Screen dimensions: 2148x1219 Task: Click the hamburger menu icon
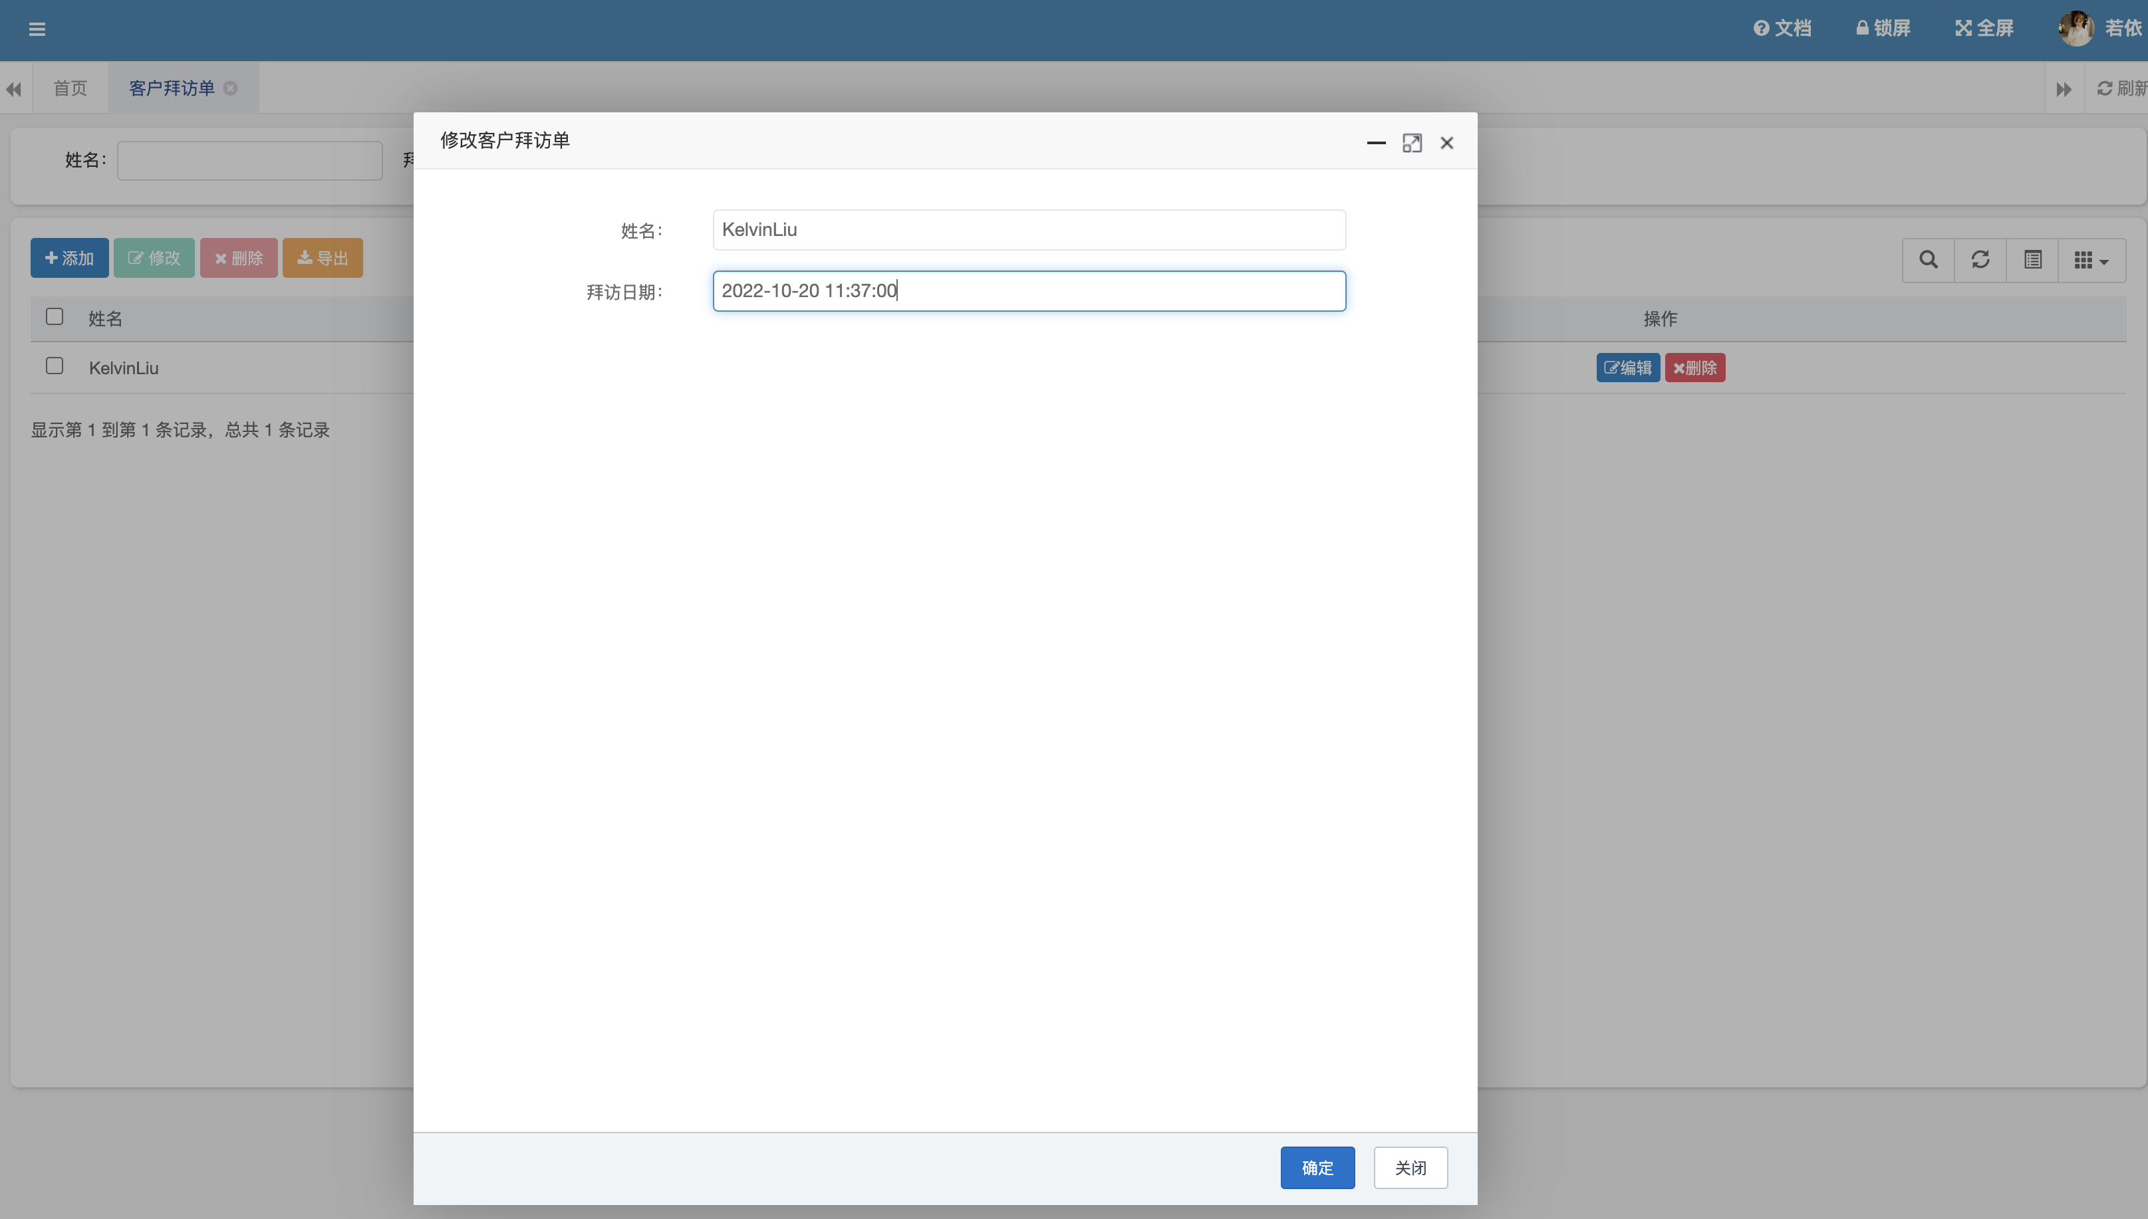(x=37, y=29)
